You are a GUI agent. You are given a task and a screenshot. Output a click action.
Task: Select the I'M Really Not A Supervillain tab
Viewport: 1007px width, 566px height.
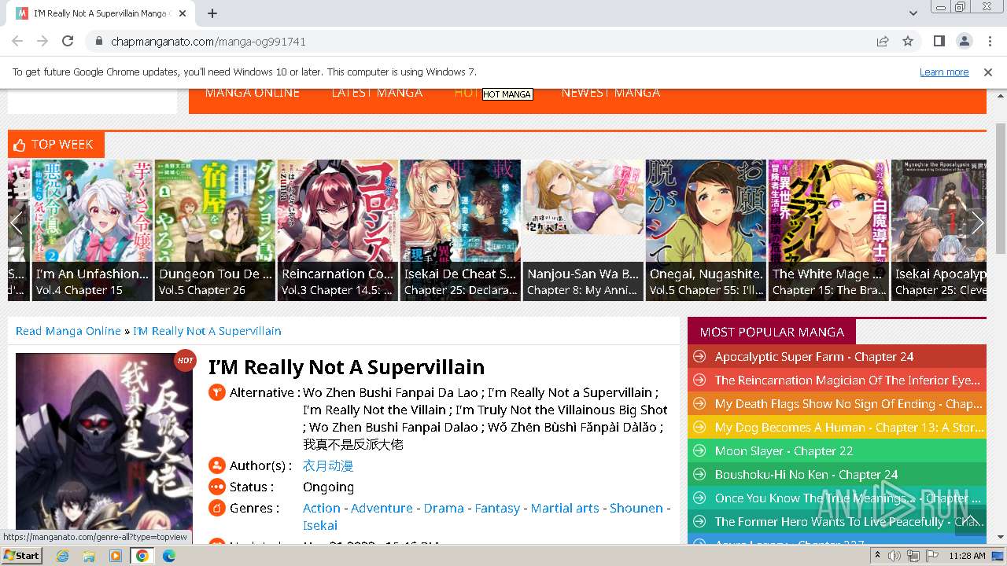click(x=101, y=13)
